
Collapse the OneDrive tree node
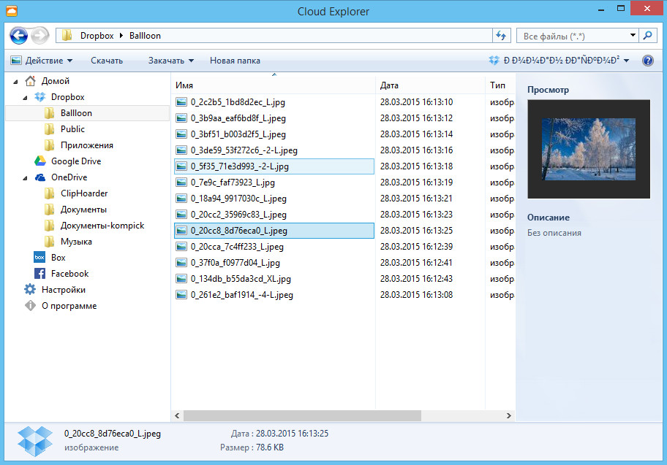tap(25, 178)
